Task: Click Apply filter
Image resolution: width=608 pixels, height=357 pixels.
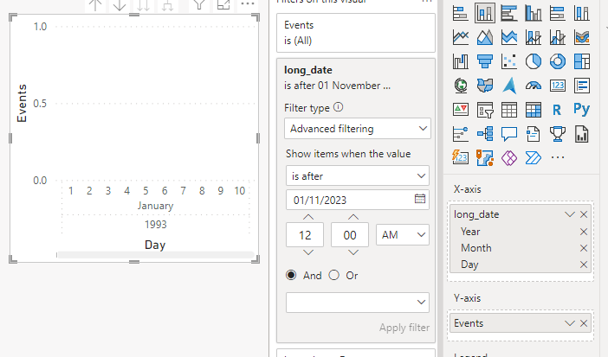Action: [404, 328]
